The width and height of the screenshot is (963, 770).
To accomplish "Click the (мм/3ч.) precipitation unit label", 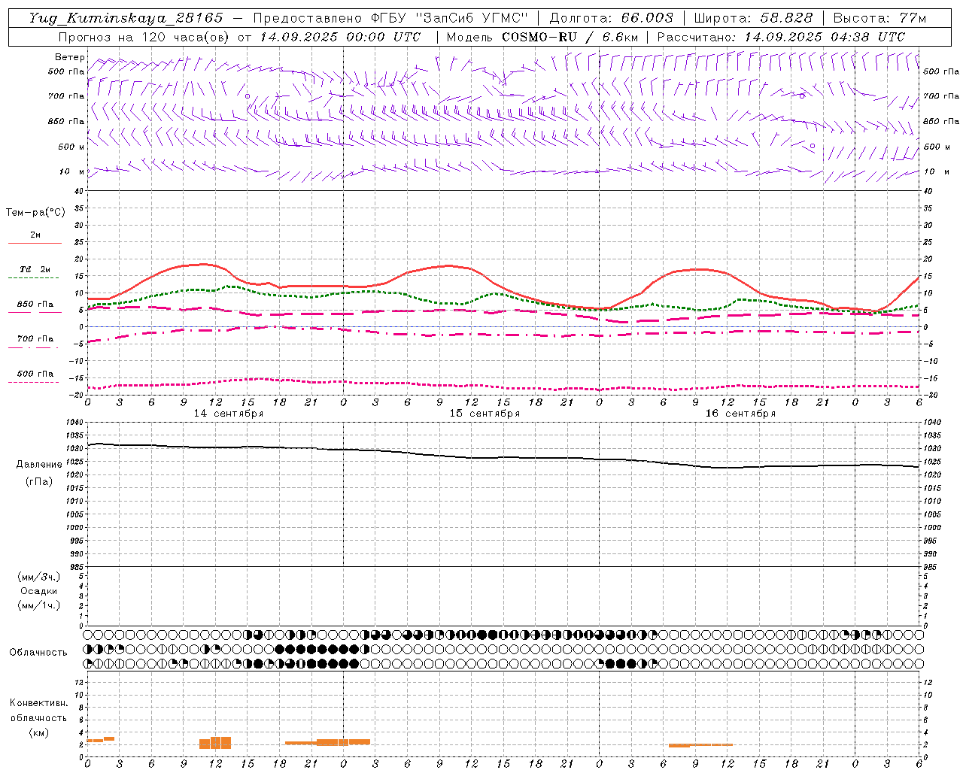I will click(39, 577).
